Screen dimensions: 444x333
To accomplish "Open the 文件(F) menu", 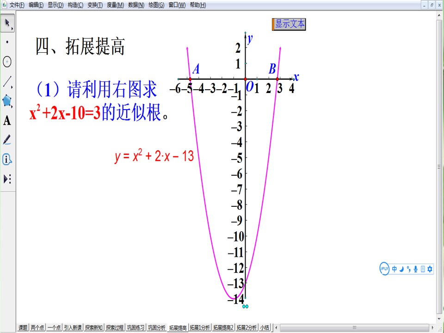I will (17, 5).
